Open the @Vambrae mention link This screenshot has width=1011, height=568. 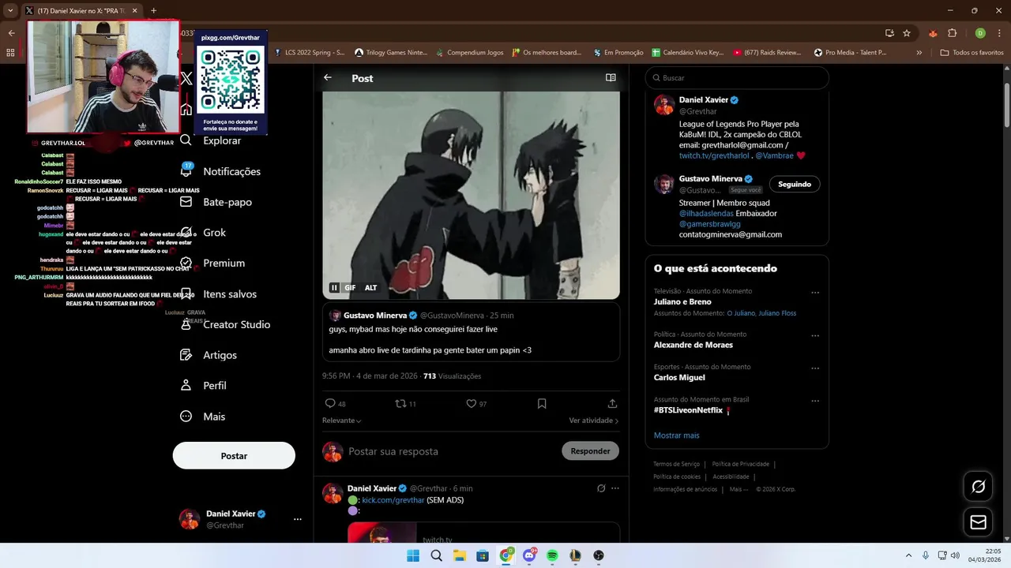click(774, 155)
